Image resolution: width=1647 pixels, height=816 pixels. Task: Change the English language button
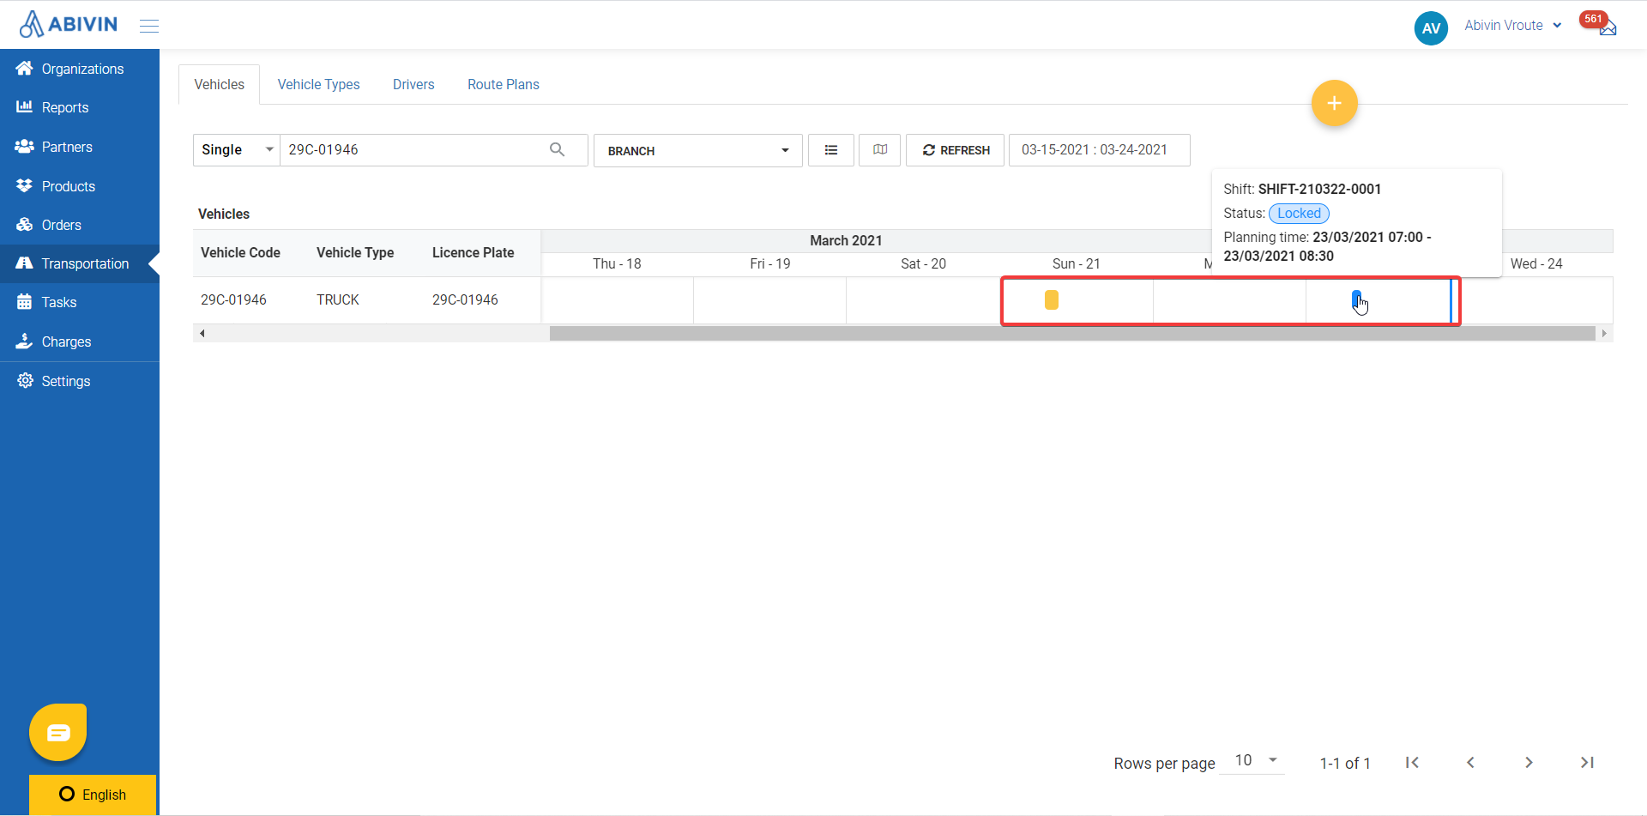[93, 795]
